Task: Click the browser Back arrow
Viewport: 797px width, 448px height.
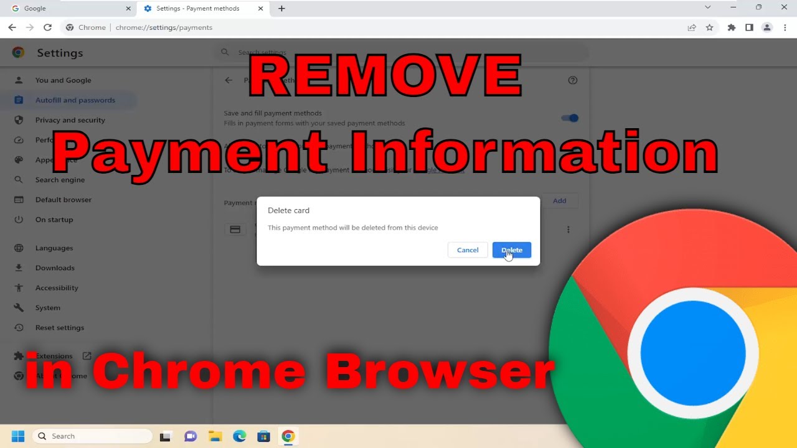Action: [12, 27]
